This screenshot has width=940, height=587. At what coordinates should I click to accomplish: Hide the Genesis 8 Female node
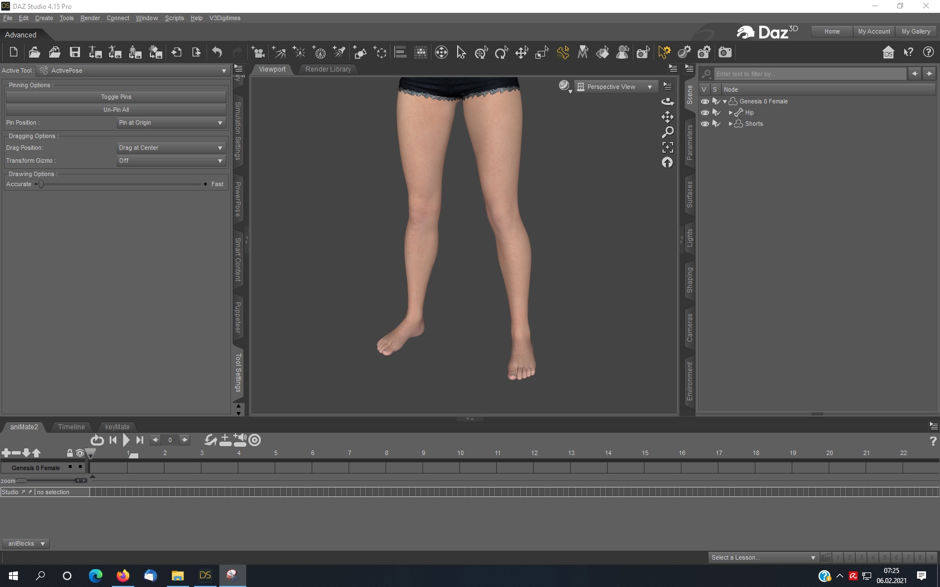[x=705, y=102]
